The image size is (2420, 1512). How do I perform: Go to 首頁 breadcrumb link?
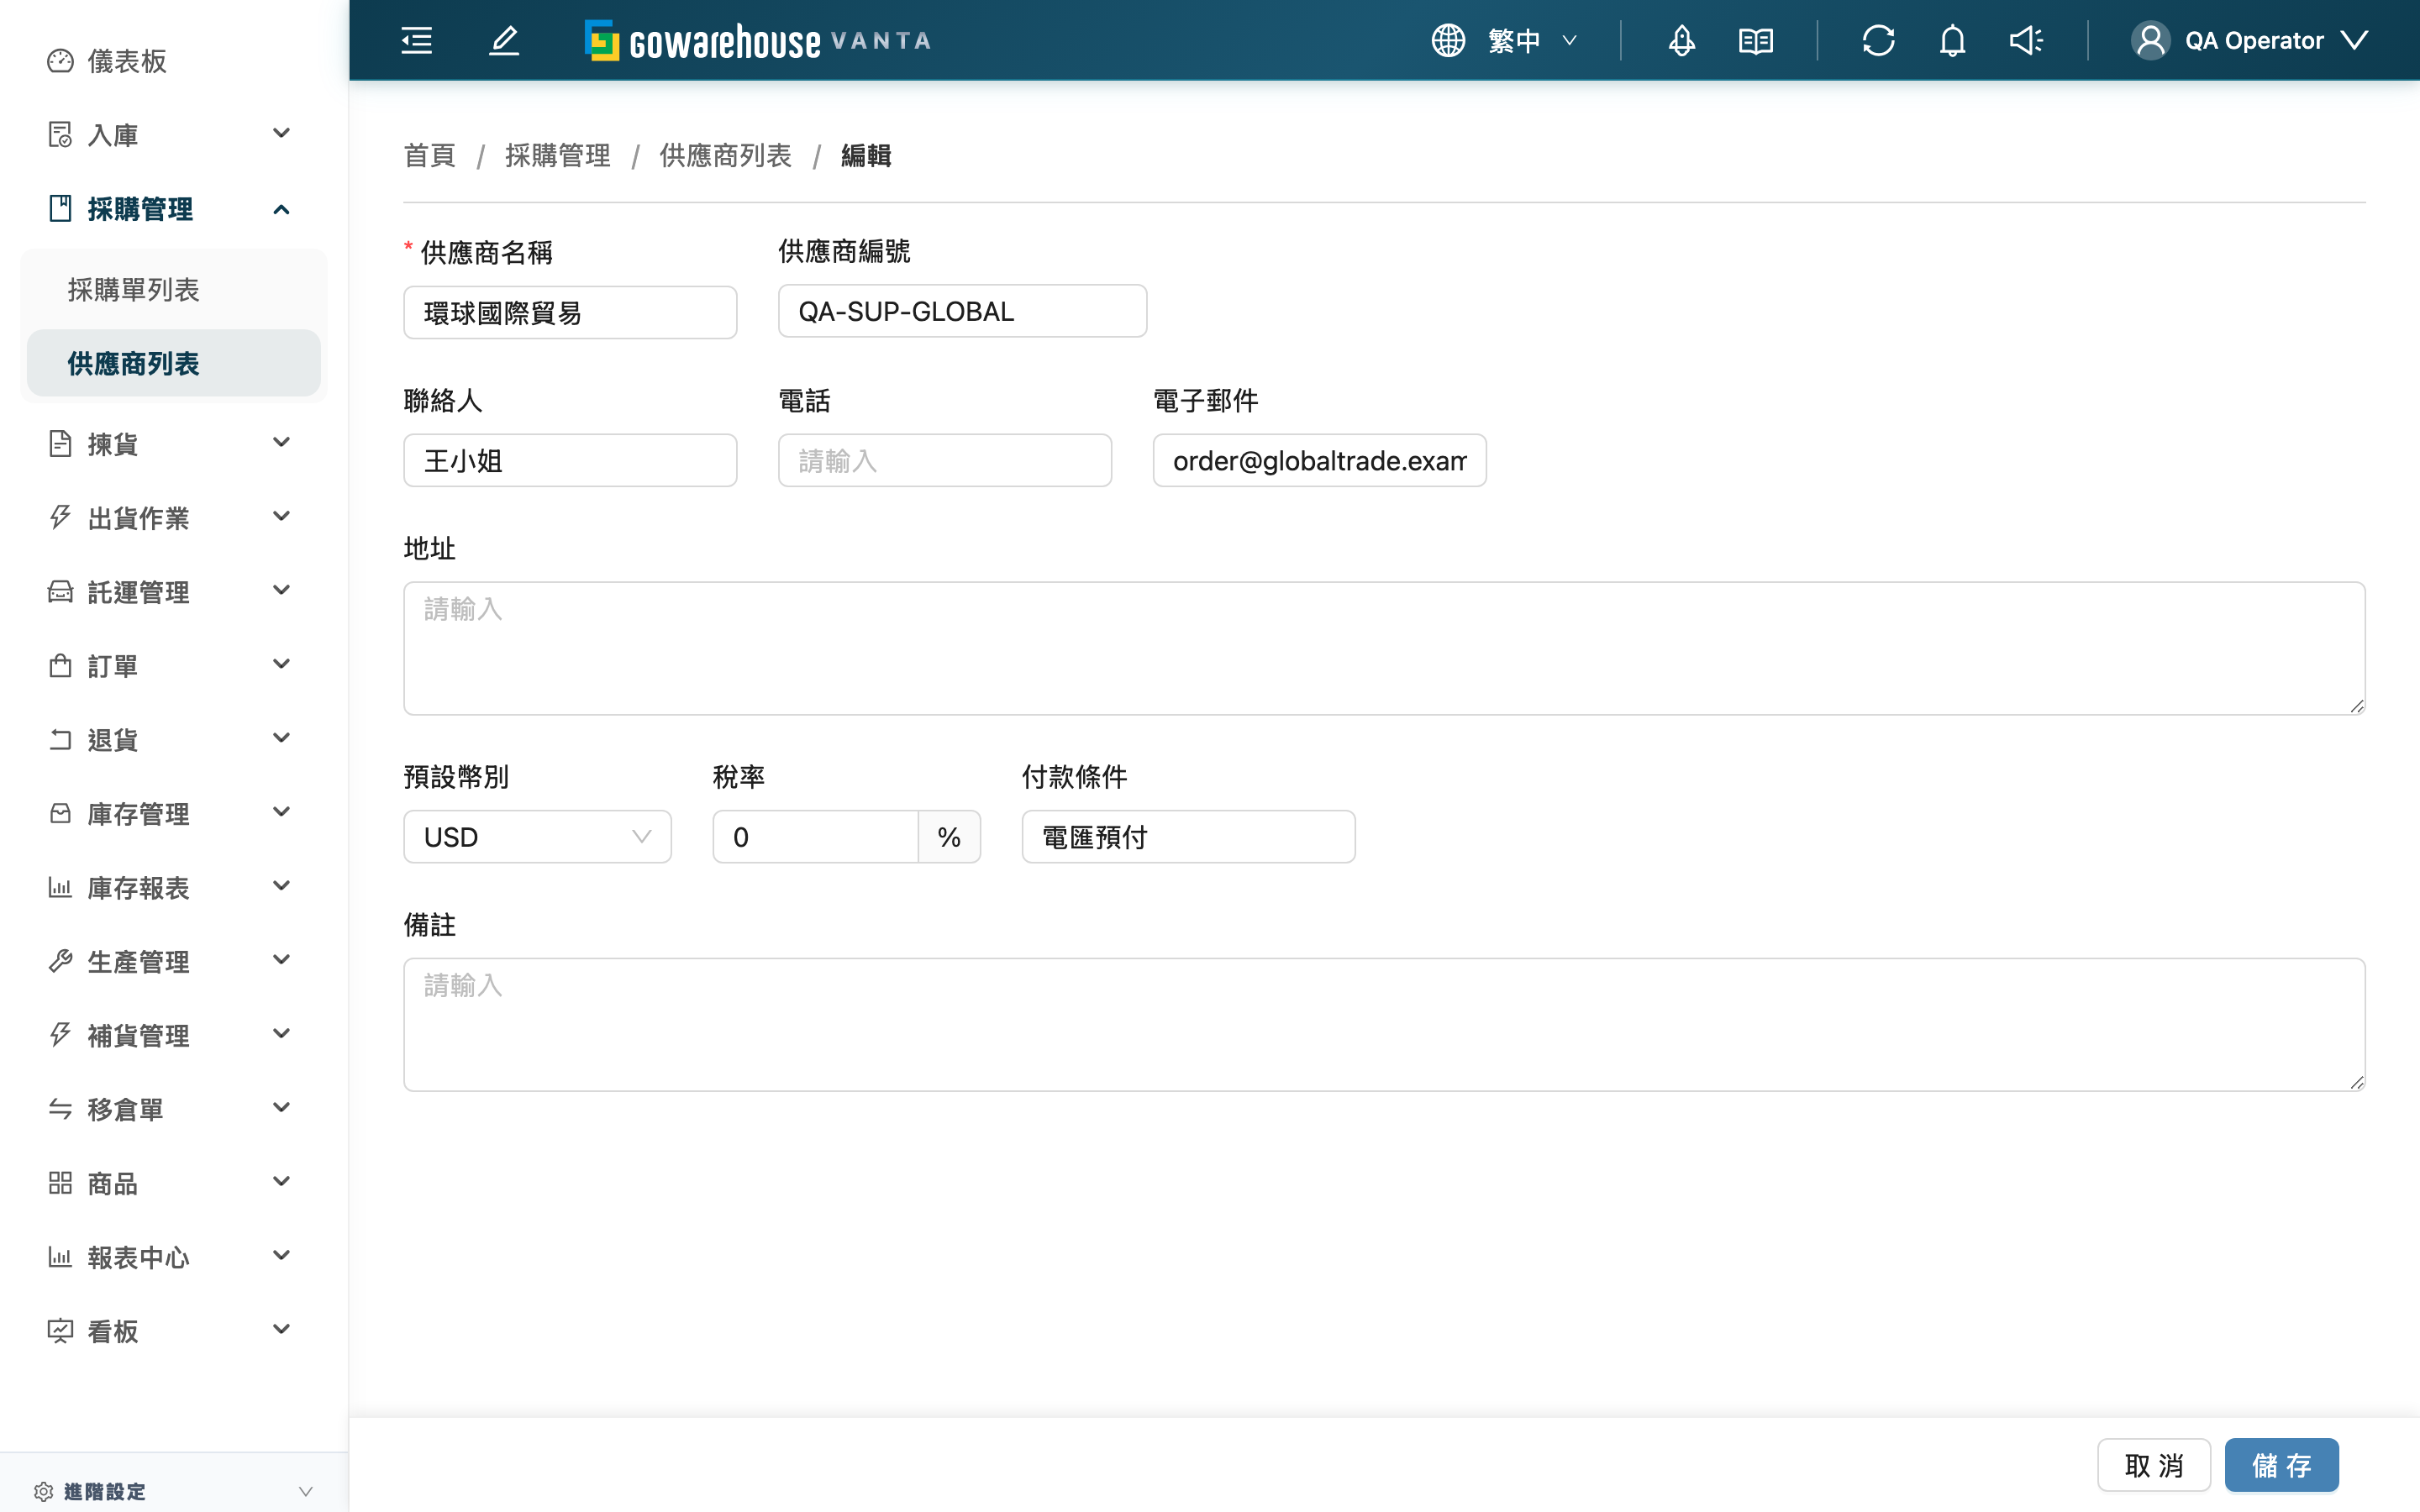click(429, 156)
